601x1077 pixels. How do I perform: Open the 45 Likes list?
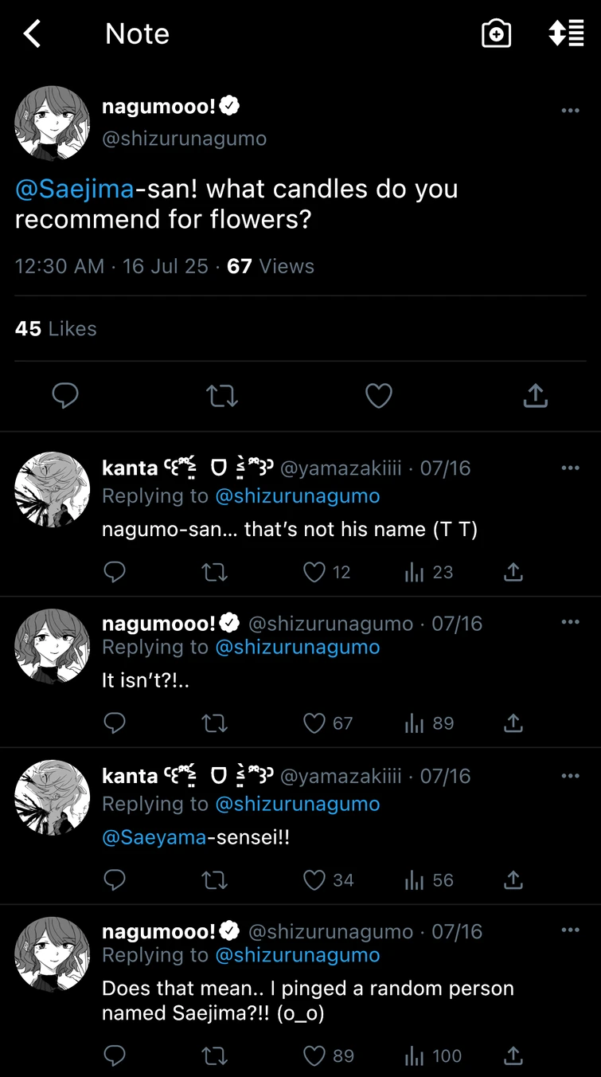[x=56, y=329]
